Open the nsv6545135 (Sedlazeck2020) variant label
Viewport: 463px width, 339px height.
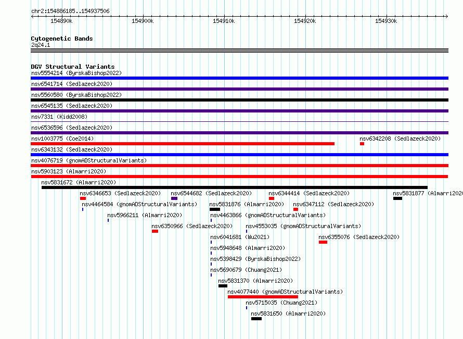[72, 106]
